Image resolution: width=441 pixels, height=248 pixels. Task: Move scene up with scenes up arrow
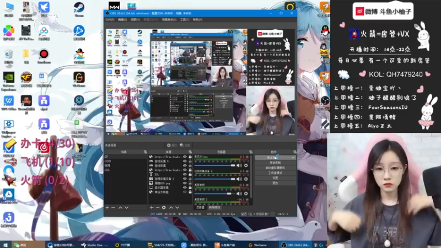point(120,208)
